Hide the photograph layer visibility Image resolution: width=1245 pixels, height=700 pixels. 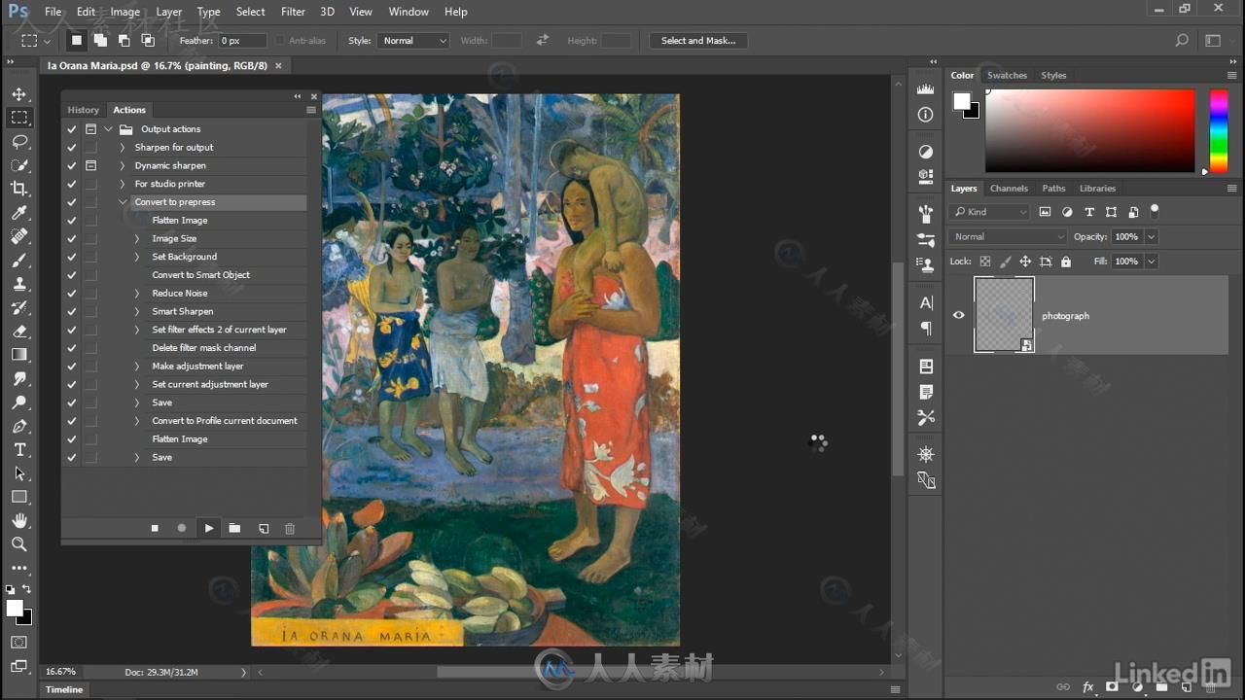pyautogui.click(x=959, y=315)
